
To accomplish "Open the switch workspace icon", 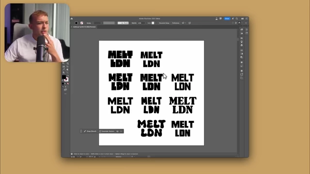I will [x=247, y=18].
